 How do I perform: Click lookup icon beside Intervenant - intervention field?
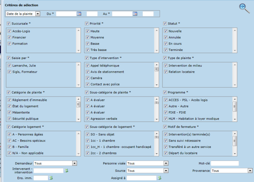coord(66,170)
